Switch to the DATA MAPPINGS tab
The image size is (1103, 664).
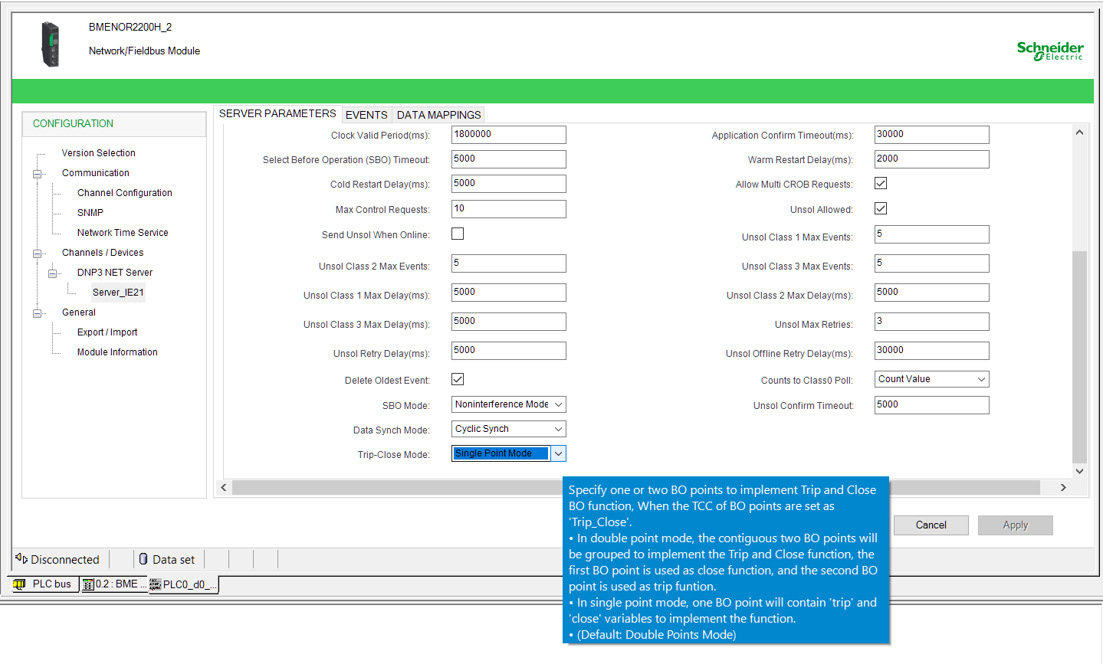point(438,115)
